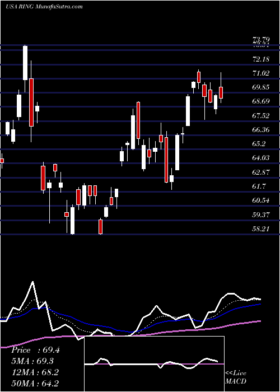This screenshot has height=392, width=280.
Task: Select the 68.69 price axis label
Action: [x=261, y=101]
